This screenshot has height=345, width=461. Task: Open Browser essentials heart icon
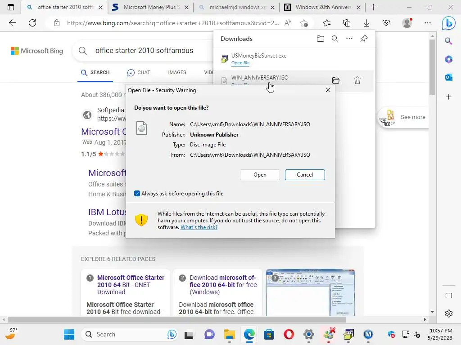tap(386, 23)
